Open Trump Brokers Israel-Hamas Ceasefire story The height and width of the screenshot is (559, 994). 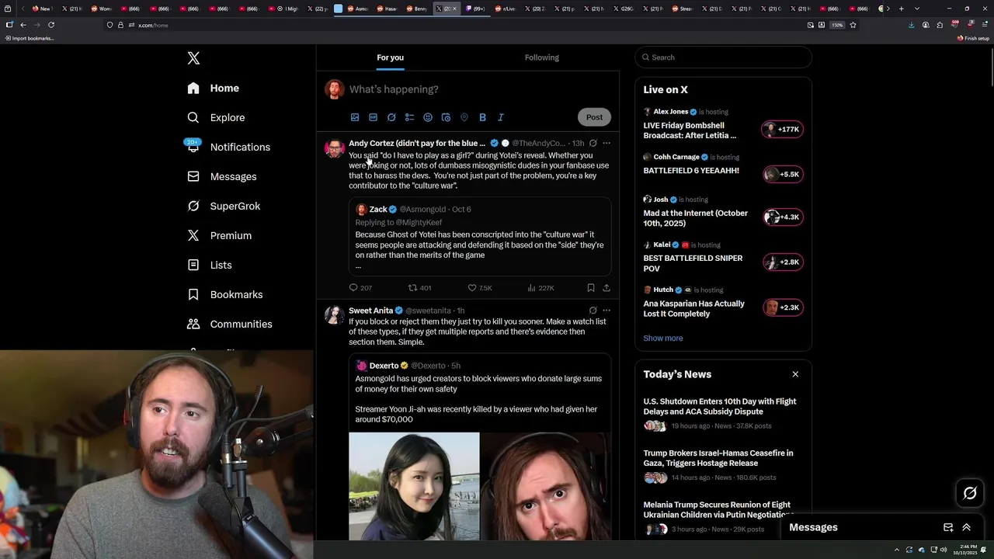tap(723, 467)
